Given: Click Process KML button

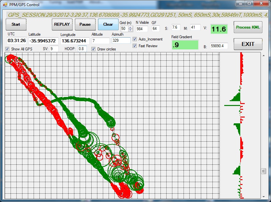Looking at the screenshot, I should 248,27.
